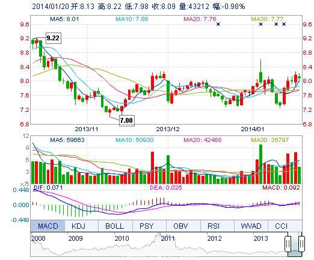The height and width of the screenshot is (260, 314).
Task: Jump to 2009 on overview timeline
Action: [75, 238]
